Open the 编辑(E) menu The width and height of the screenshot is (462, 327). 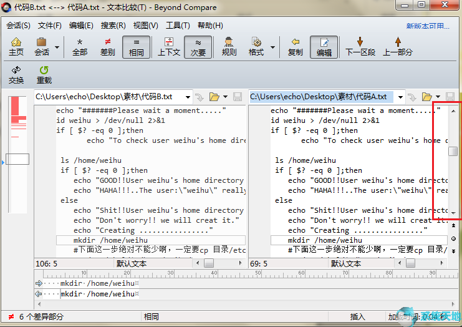[x=81, y=26]
